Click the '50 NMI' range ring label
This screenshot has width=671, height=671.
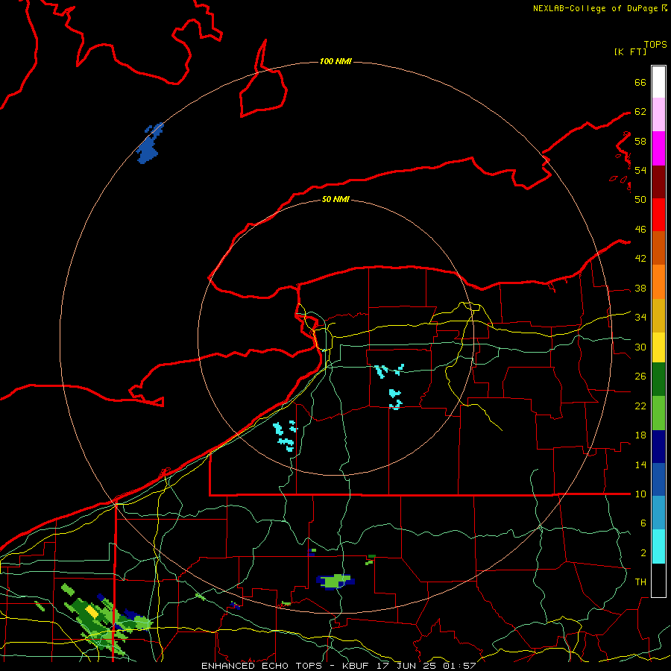[x=335, y=199]
